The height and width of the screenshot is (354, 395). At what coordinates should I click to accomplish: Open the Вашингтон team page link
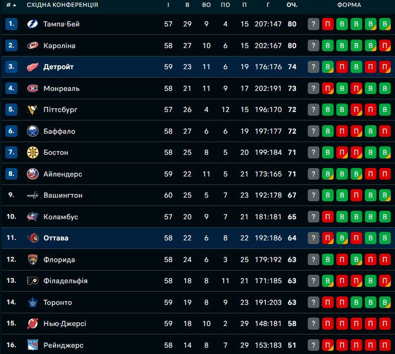63,195
